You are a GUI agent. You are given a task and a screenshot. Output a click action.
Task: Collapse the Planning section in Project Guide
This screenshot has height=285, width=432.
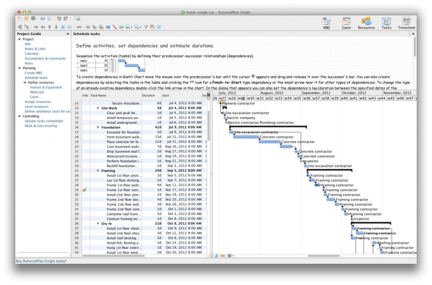tap(19, 67)
